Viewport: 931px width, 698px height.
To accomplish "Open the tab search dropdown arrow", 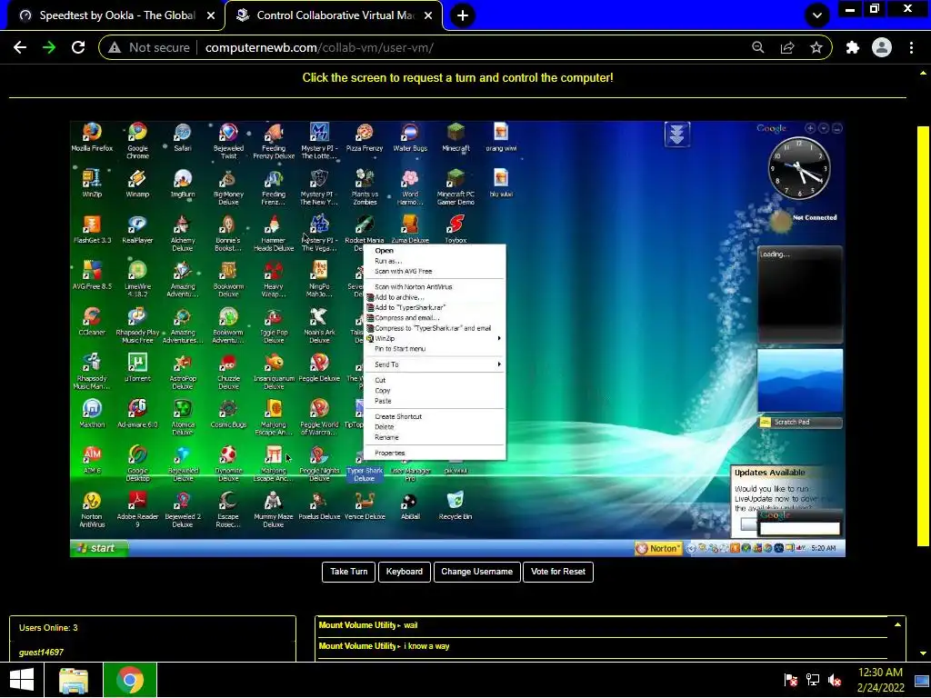I will point(817,15).
